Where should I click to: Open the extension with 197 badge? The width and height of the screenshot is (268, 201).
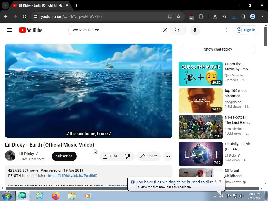(191, 17)
